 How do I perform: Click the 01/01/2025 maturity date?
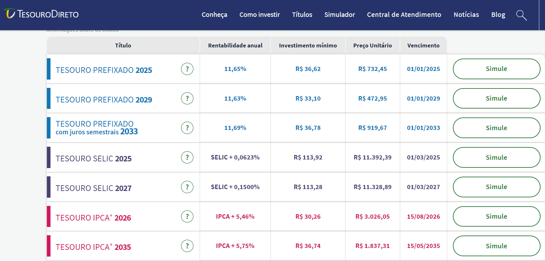[423, 69]
